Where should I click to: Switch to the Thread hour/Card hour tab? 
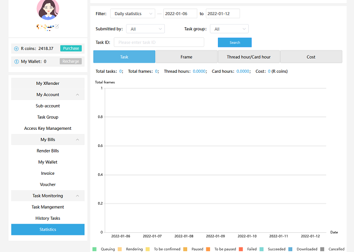248,57
